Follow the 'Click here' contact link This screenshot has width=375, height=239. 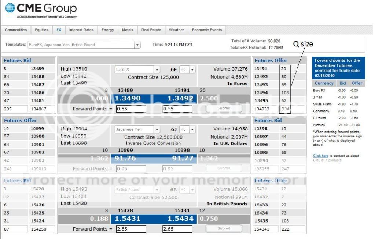point(320,156)
